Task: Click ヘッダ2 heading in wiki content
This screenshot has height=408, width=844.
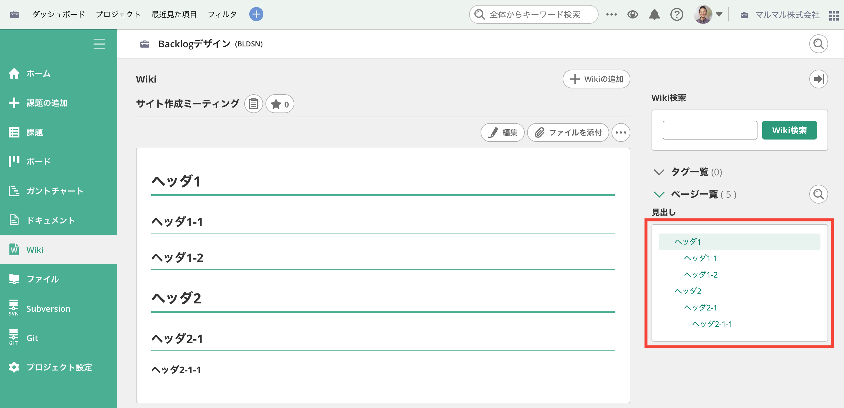Action: (176, 298)
